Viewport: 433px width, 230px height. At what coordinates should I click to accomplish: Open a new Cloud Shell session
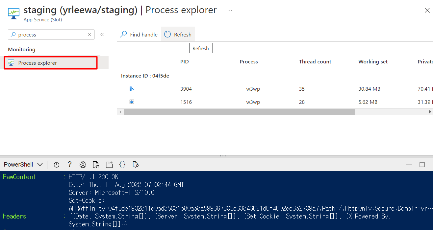click(x=109, y=165)
